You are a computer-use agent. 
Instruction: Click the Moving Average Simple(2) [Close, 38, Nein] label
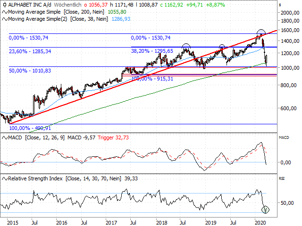58,19
